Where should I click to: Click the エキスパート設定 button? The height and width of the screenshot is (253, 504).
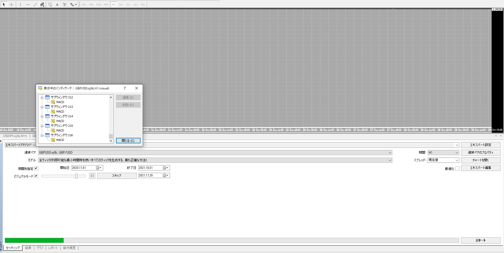(x=480, y=145)
